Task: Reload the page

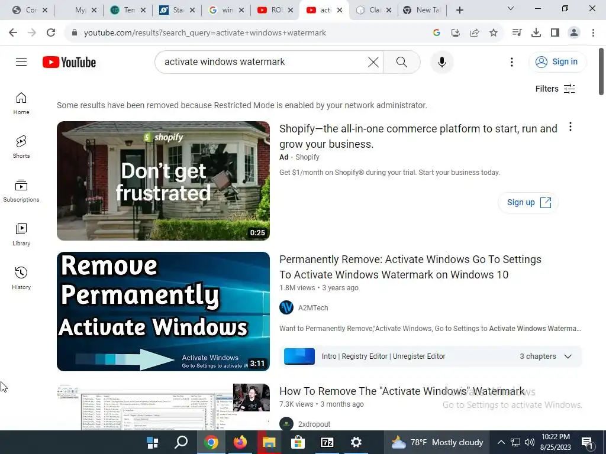Action: [51, 33]
